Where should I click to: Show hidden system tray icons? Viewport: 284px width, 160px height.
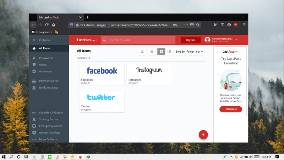(x=231, y=157)
